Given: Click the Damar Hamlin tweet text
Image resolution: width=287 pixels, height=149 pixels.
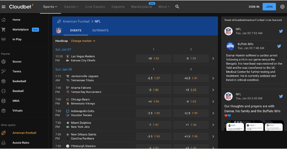Looking at the screenshot, I should (x=254, y=68).
